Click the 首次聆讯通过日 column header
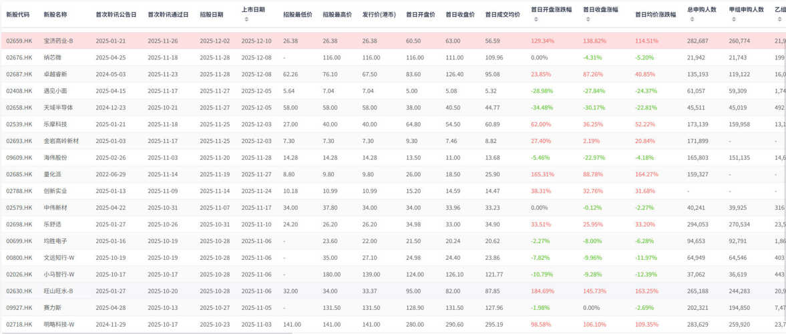 (168, 15)
